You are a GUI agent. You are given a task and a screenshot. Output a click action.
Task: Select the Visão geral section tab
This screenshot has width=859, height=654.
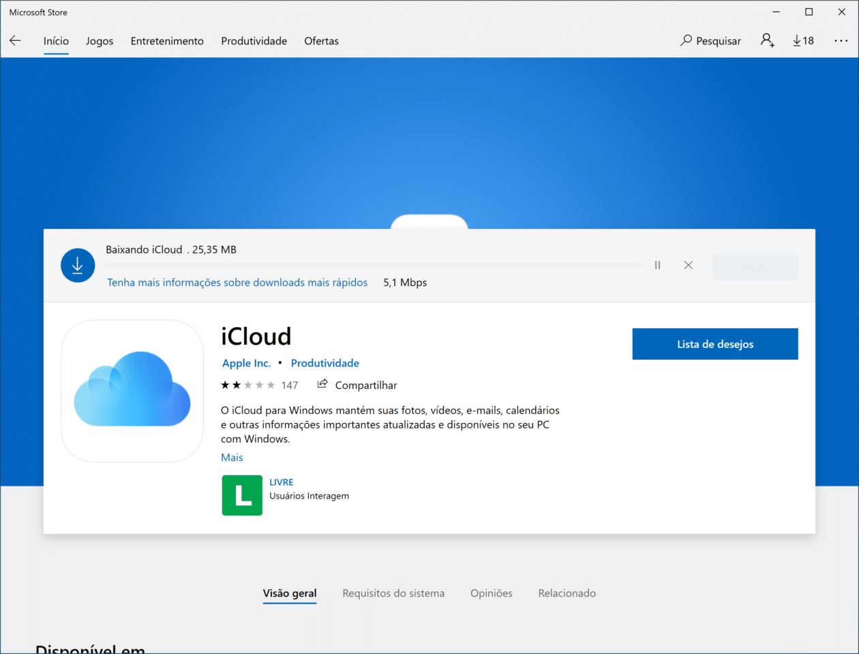click(x=290, y=593)
